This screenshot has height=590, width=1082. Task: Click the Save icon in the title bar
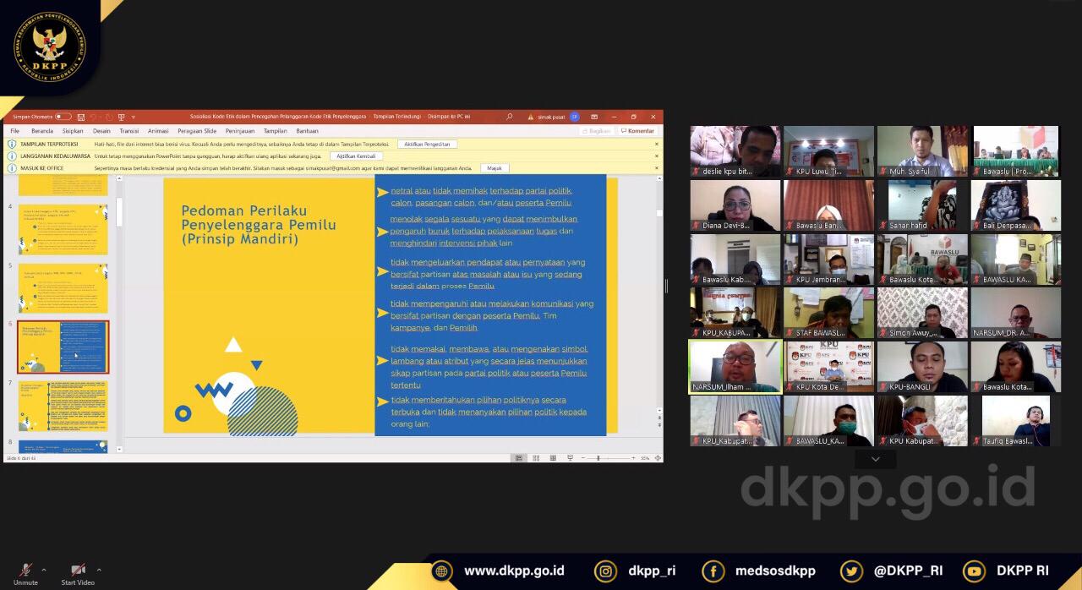(80, 117)
